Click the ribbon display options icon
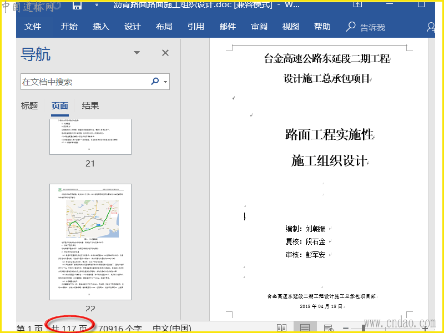 [357, 4]
